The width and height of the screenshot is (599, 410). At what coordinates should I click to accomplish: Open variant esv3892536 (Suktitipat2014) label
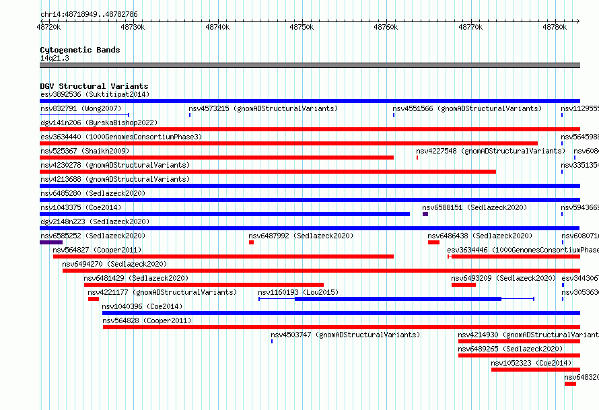[95, 94]
